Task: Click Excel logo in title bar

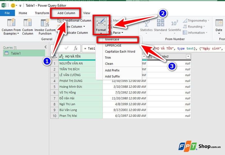Action: click(4, 5)
